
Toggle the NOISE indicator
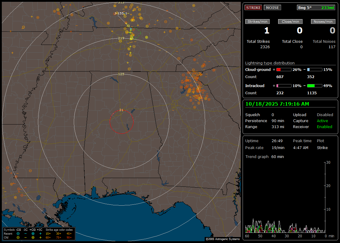272,7
